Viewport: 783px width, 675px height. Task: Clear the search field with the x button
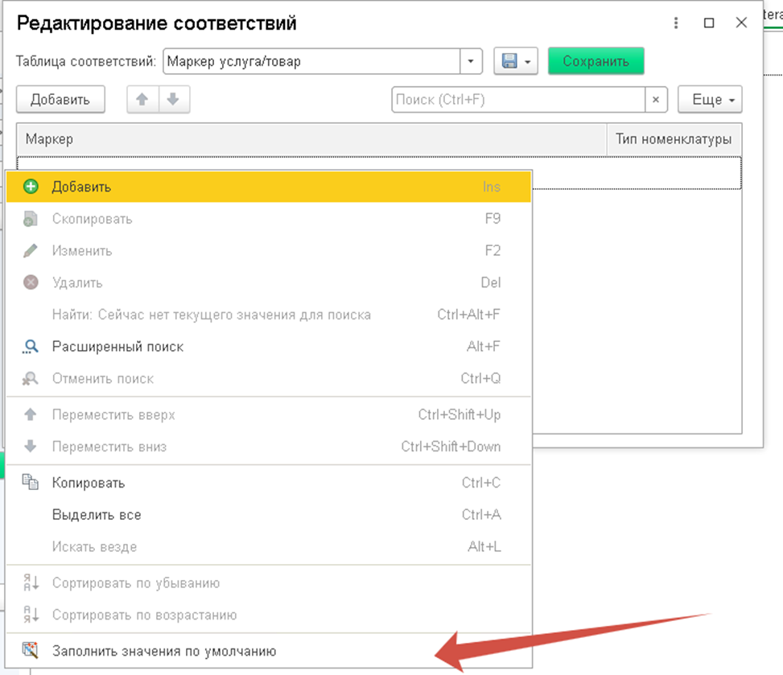click(656, 100)
